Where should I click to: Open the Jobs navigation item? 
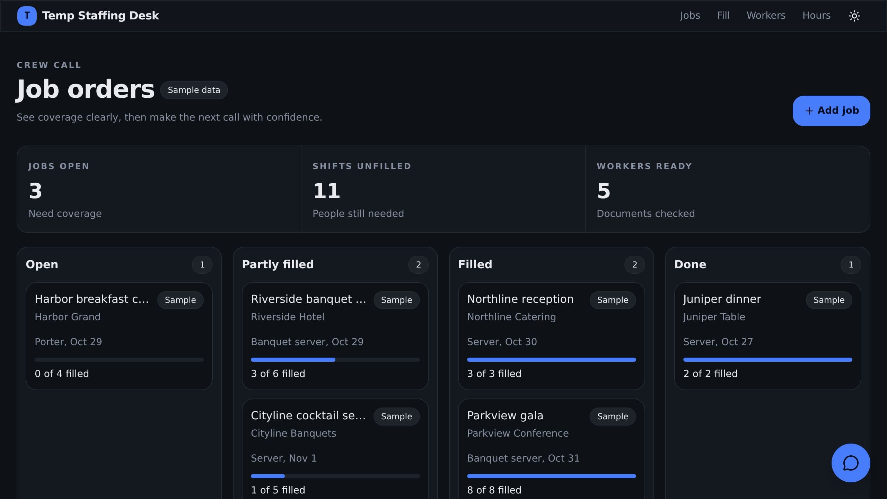(x=690, y=16)
